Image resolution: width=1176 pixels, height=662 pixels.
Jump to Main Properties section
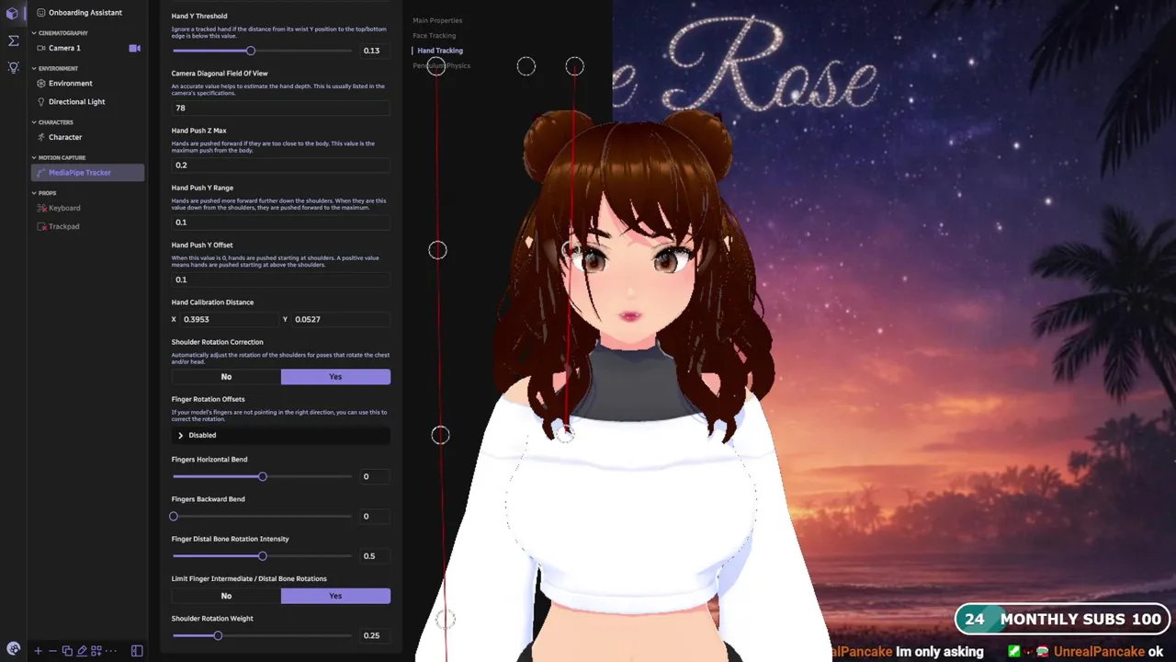pos(437,20)
